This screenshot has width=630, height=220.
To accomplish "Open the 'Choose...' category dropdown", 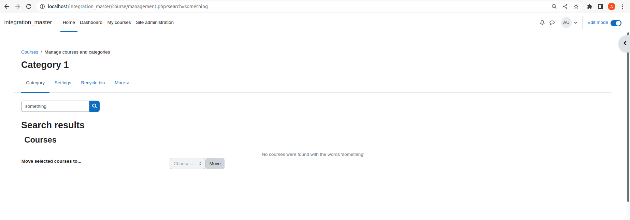I will click(x=187, y=164).
